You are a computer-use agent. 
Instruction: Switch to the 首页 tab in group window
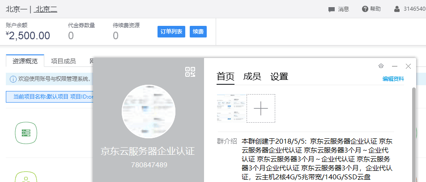[x=225, y=77]
